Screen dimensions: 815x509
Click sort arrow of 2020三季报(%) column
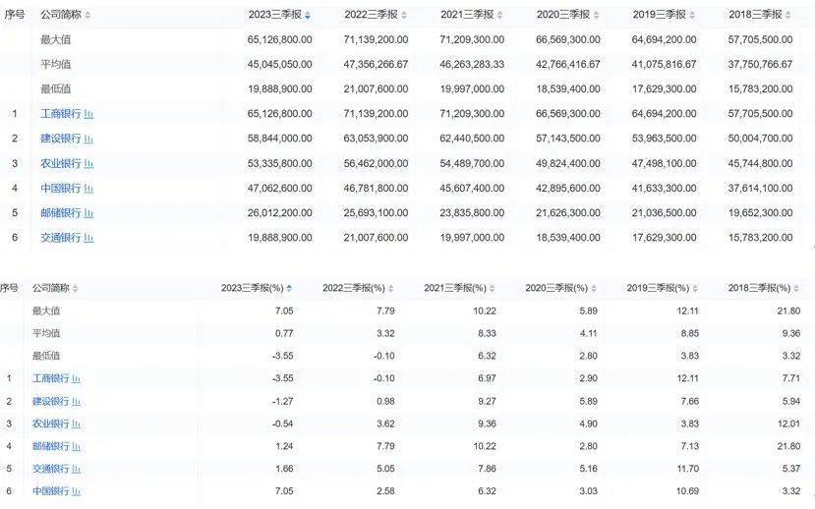(593, 288)
